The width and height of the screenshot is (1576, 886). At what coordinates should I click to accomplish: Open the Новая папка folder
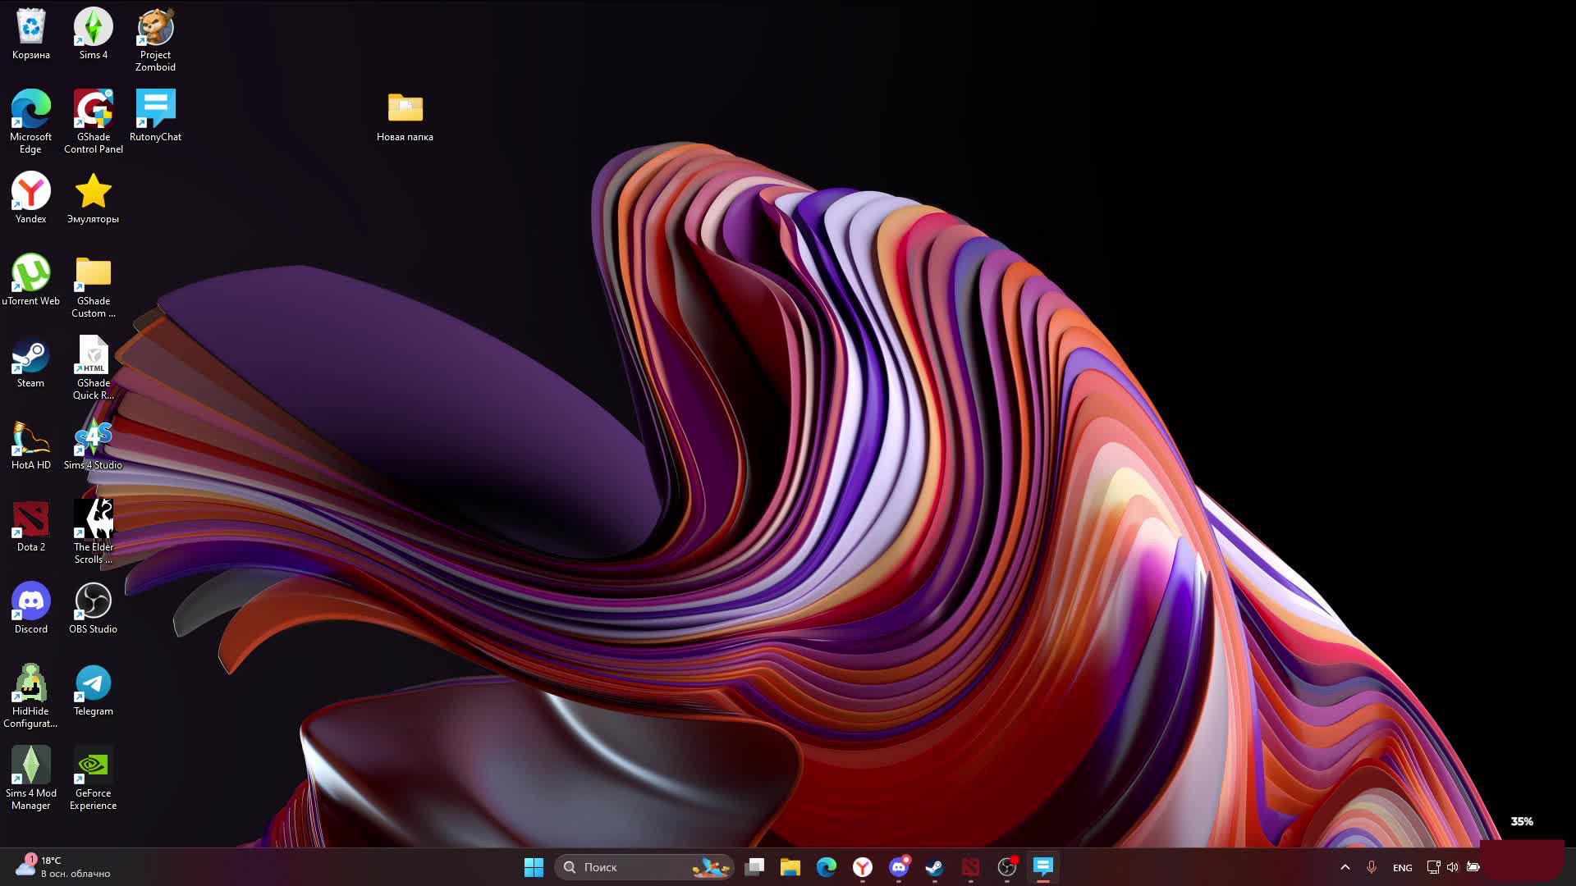[x=405, y=116]
